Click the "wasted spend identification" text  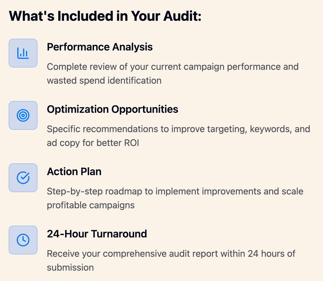point(104,80)
